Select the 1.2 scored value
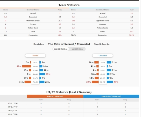 pyautogui.click(x=132, y=13)
